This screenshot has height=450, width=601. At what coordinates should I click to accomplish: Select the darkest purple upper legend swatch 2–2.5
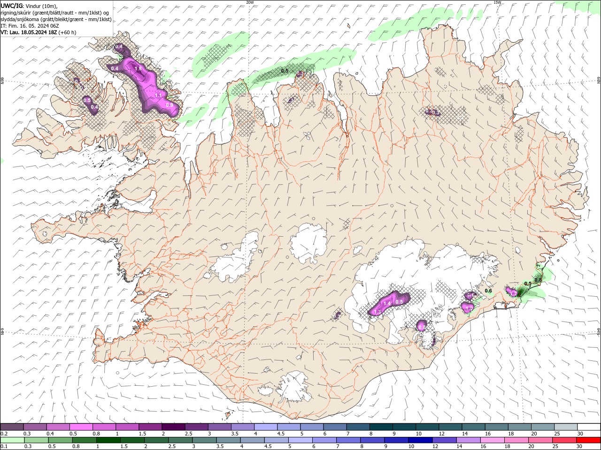pos(173,427)
